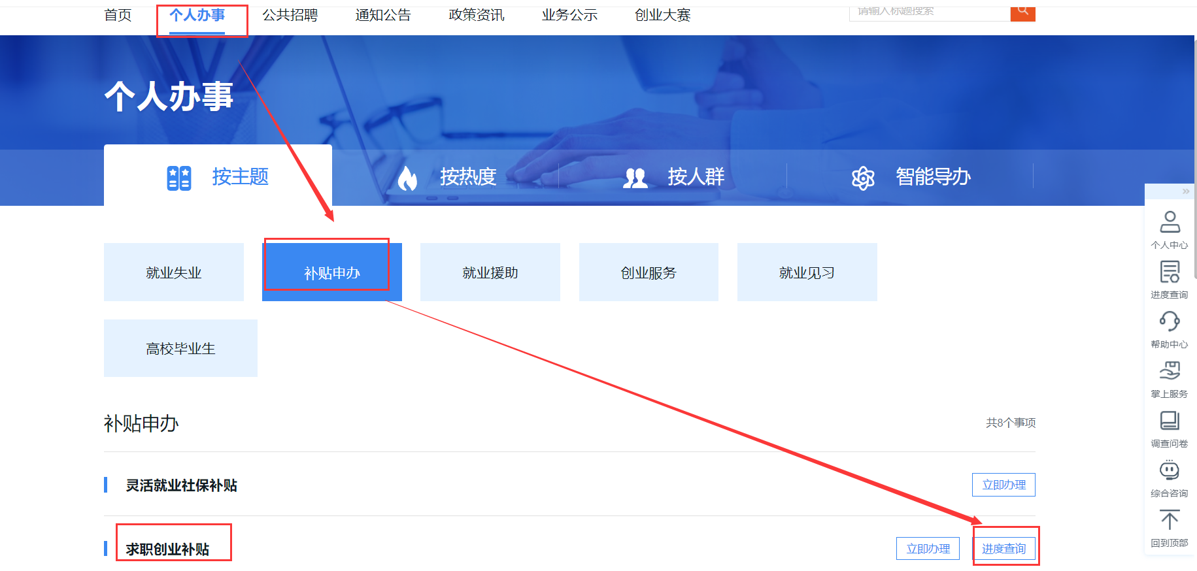Select the 智能导办 tab
This screenshot has height=571, width=1197.
pos(911,177)
